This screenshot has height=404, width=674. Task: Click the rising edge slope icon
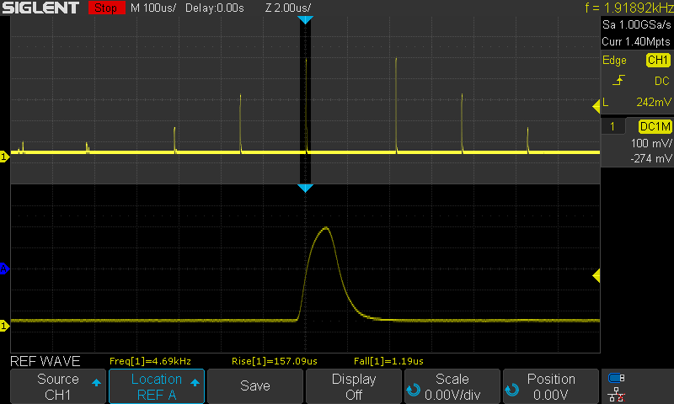(x=618, y=80)
